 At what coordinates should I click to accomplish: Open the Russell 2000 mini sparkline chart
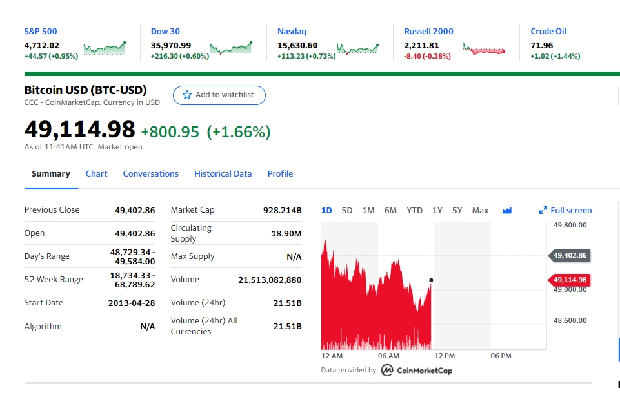tap(485, 49)
